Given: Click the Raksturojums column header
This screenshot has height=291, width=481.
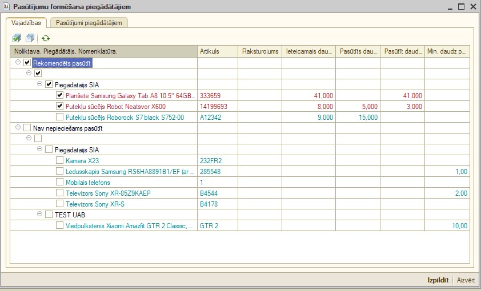Looking at the screenshot, I should click(x=260, y=51).
